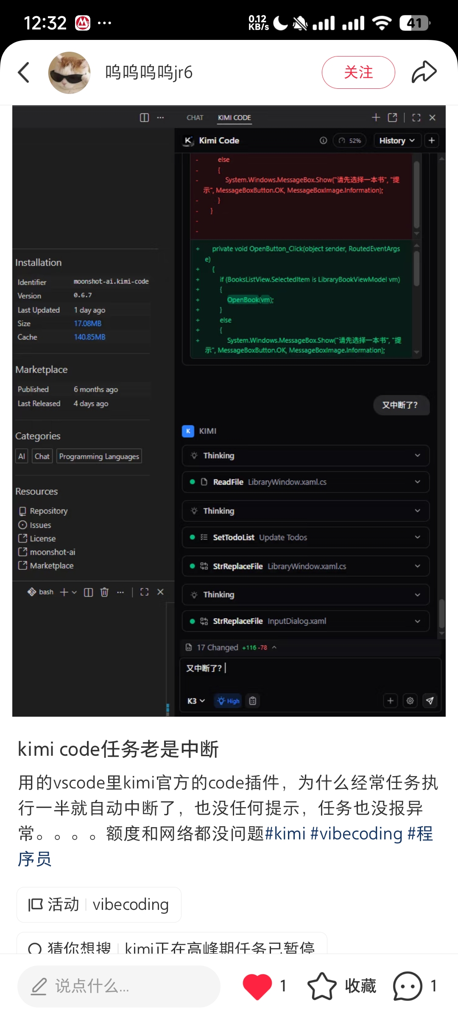Maximize panel with the fullscreen icon

coord(416,118)
